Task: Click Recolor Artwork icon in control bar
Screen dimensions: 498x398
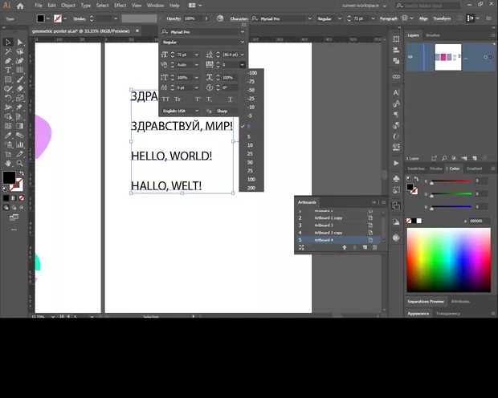Action: point(220,18)
